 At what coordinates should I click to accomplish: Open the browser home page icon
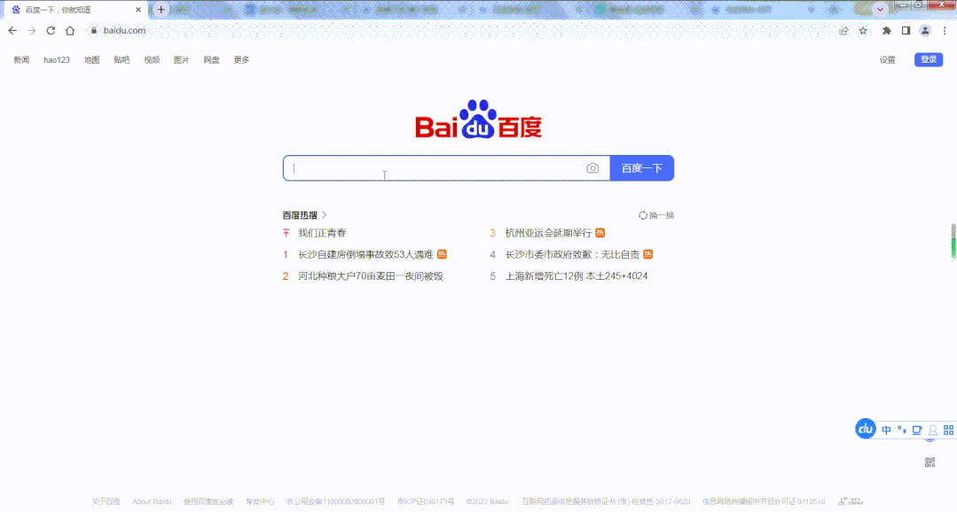pyautogui.click(x=70, y=30)
